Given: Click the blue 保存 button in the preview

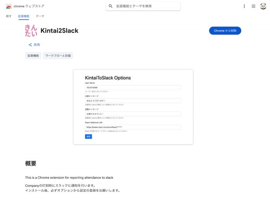Looking at the screenshot, I should click(88, 136).
